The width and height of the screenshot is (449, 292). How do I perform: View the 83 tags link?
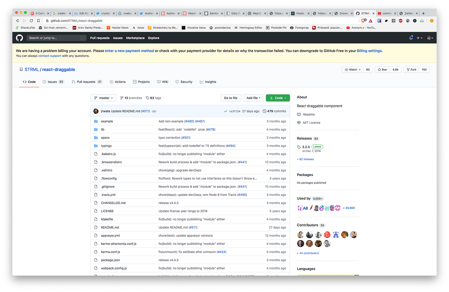coord(153,98)
